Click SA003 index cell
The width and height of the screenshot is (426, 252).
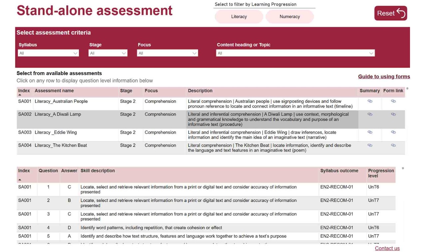(25, 132)
